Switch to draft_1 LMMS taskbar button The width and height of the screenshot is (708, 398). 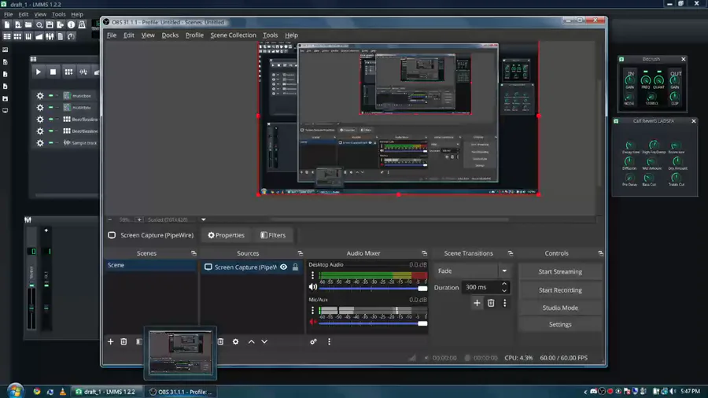pyautogui.click(x=105, y=392)
